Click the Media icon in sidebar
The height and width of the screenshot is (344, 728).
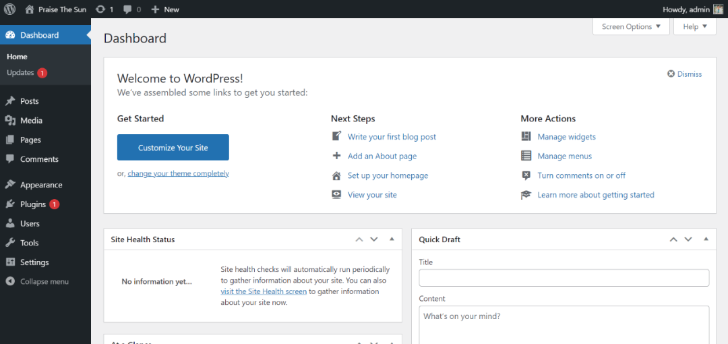click(x=10, y=121)
